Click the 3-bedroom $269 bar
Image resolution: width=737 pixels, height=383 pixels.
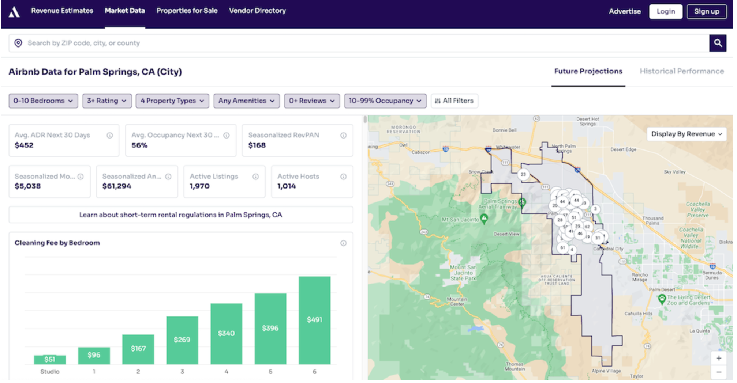(182, 340)
